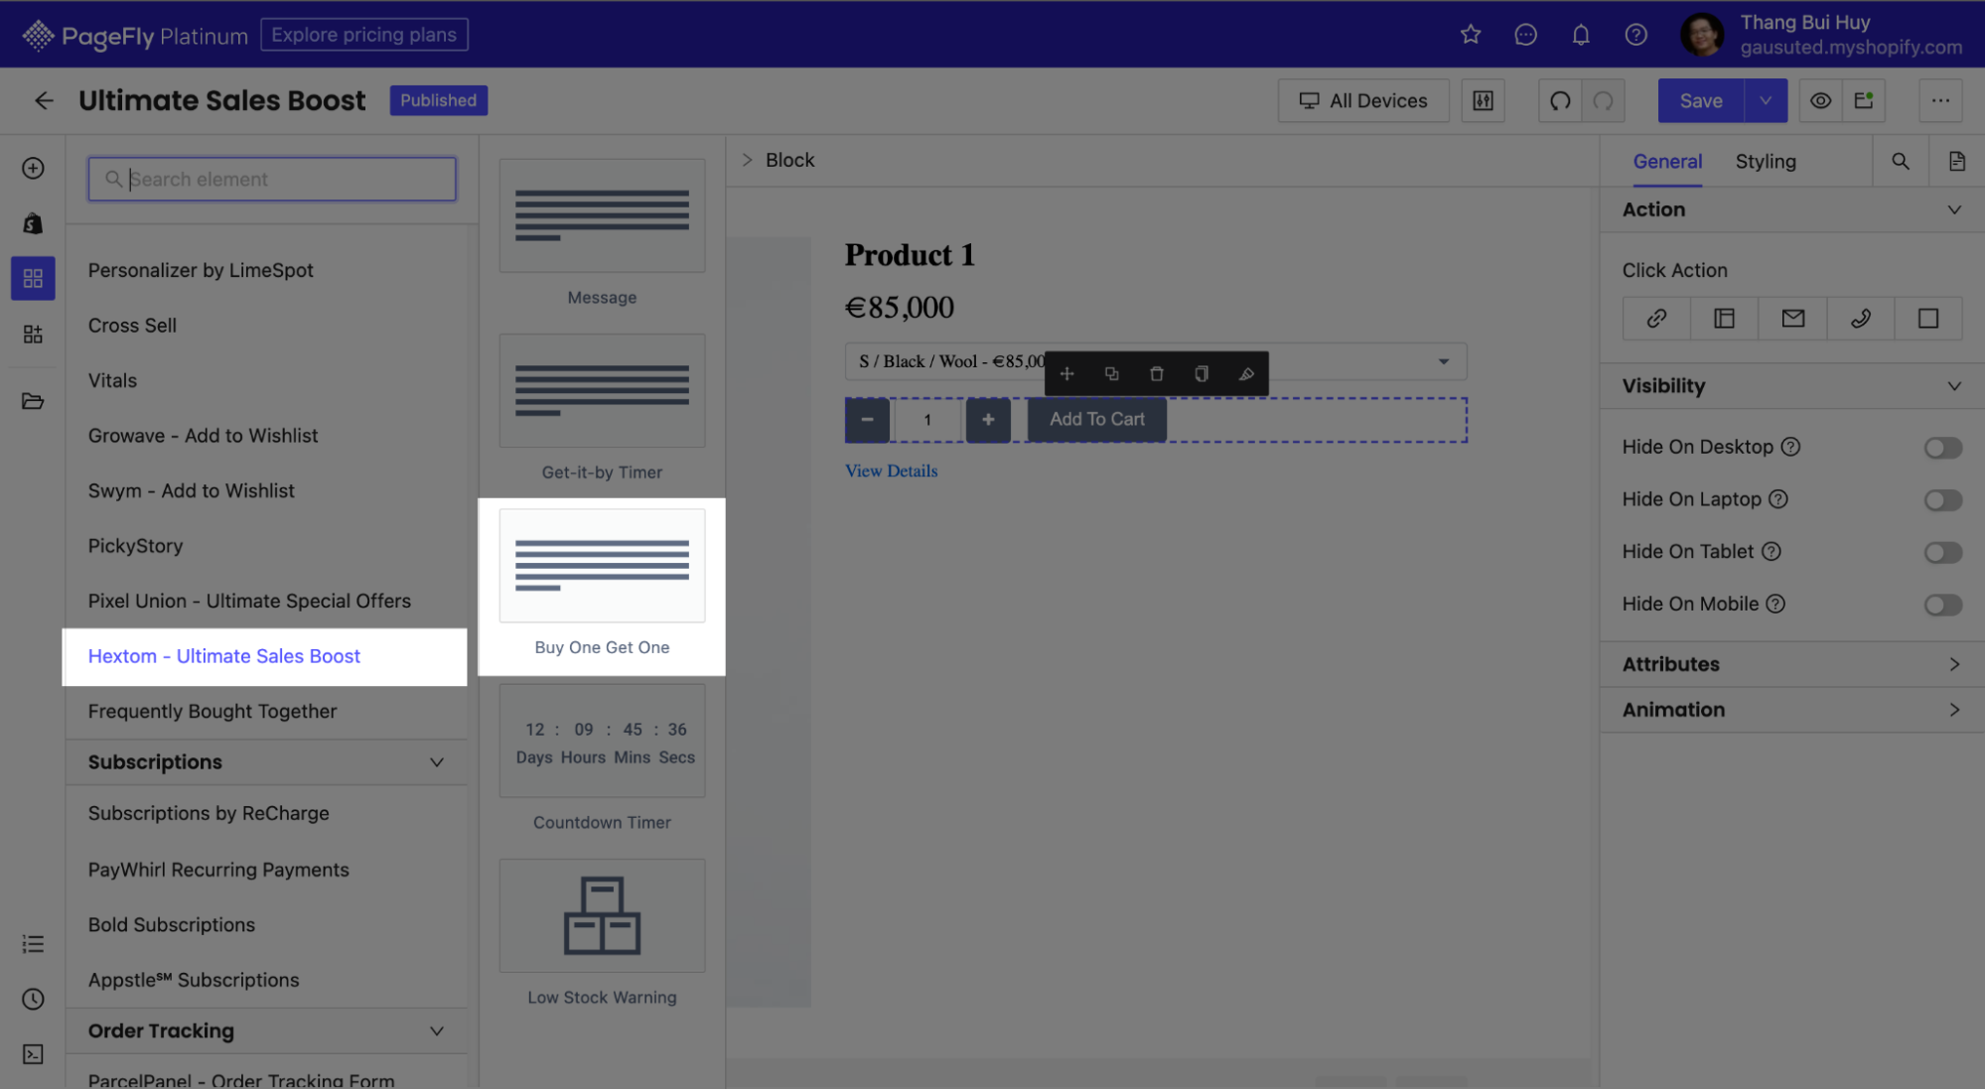Collapse the Visibility section
Viewport: 1985px width, 1090px height.
(x=1954, y=386)
